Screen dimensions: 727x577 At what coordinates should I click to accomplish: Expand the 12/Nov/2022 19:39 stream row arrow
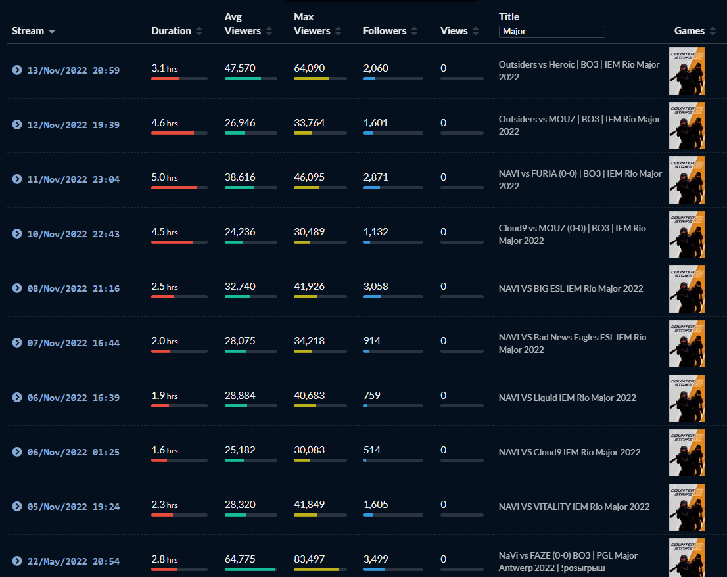(x=17, y=125)
